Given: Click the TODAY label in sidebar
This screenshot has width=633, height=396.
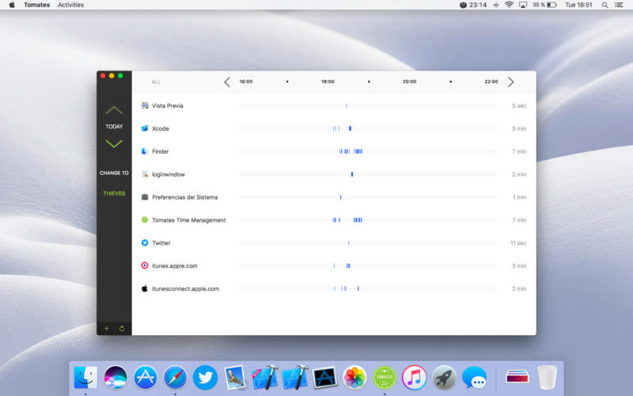Looking at the screenshot, I should pyautogui.click(x=114, y=127).
